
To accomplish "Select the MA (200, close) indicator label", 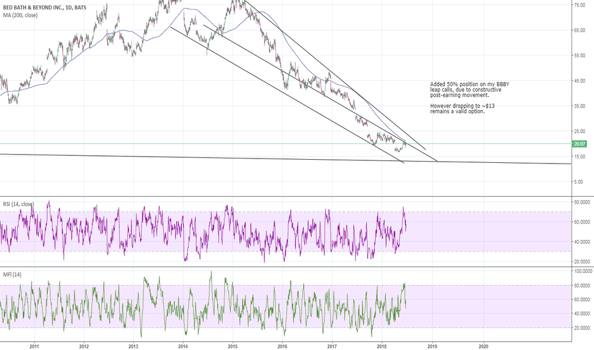I will point(20,15).
